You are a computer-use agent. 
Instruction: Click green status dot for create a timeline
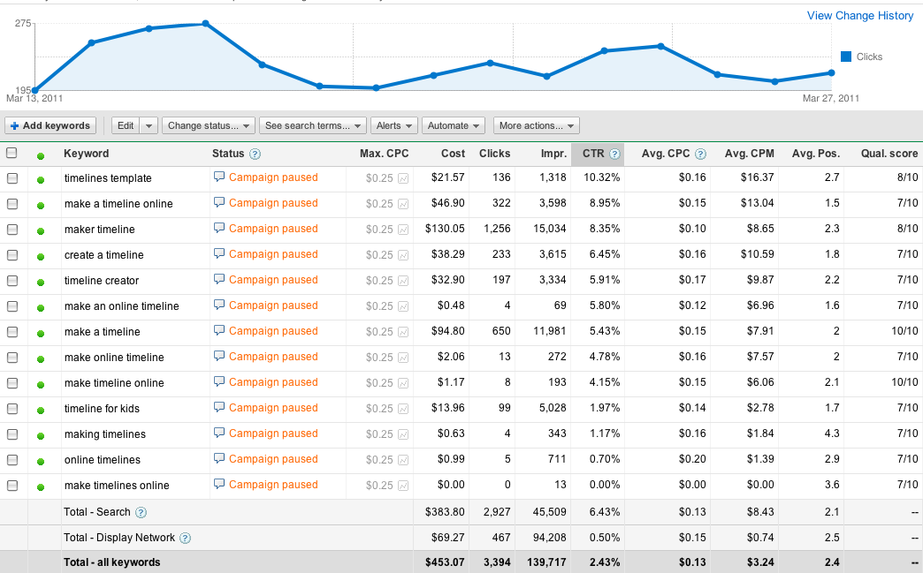40,256
